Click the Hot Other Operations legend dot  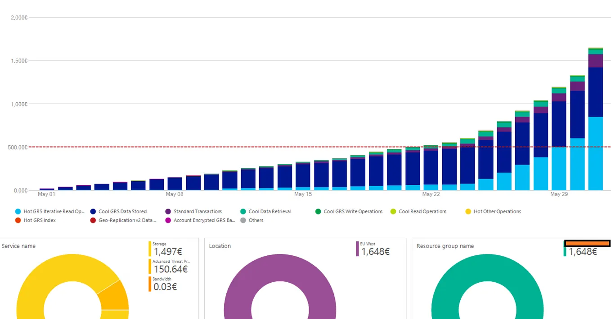coord(468,211)
